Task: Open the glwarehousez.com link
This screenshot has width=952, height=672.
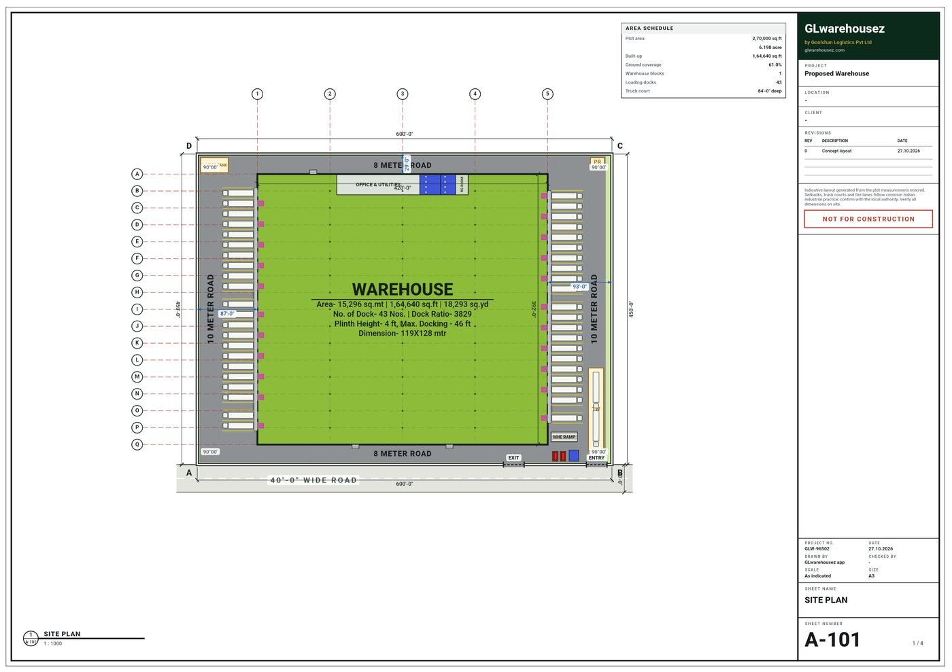Action: [824, 50]
